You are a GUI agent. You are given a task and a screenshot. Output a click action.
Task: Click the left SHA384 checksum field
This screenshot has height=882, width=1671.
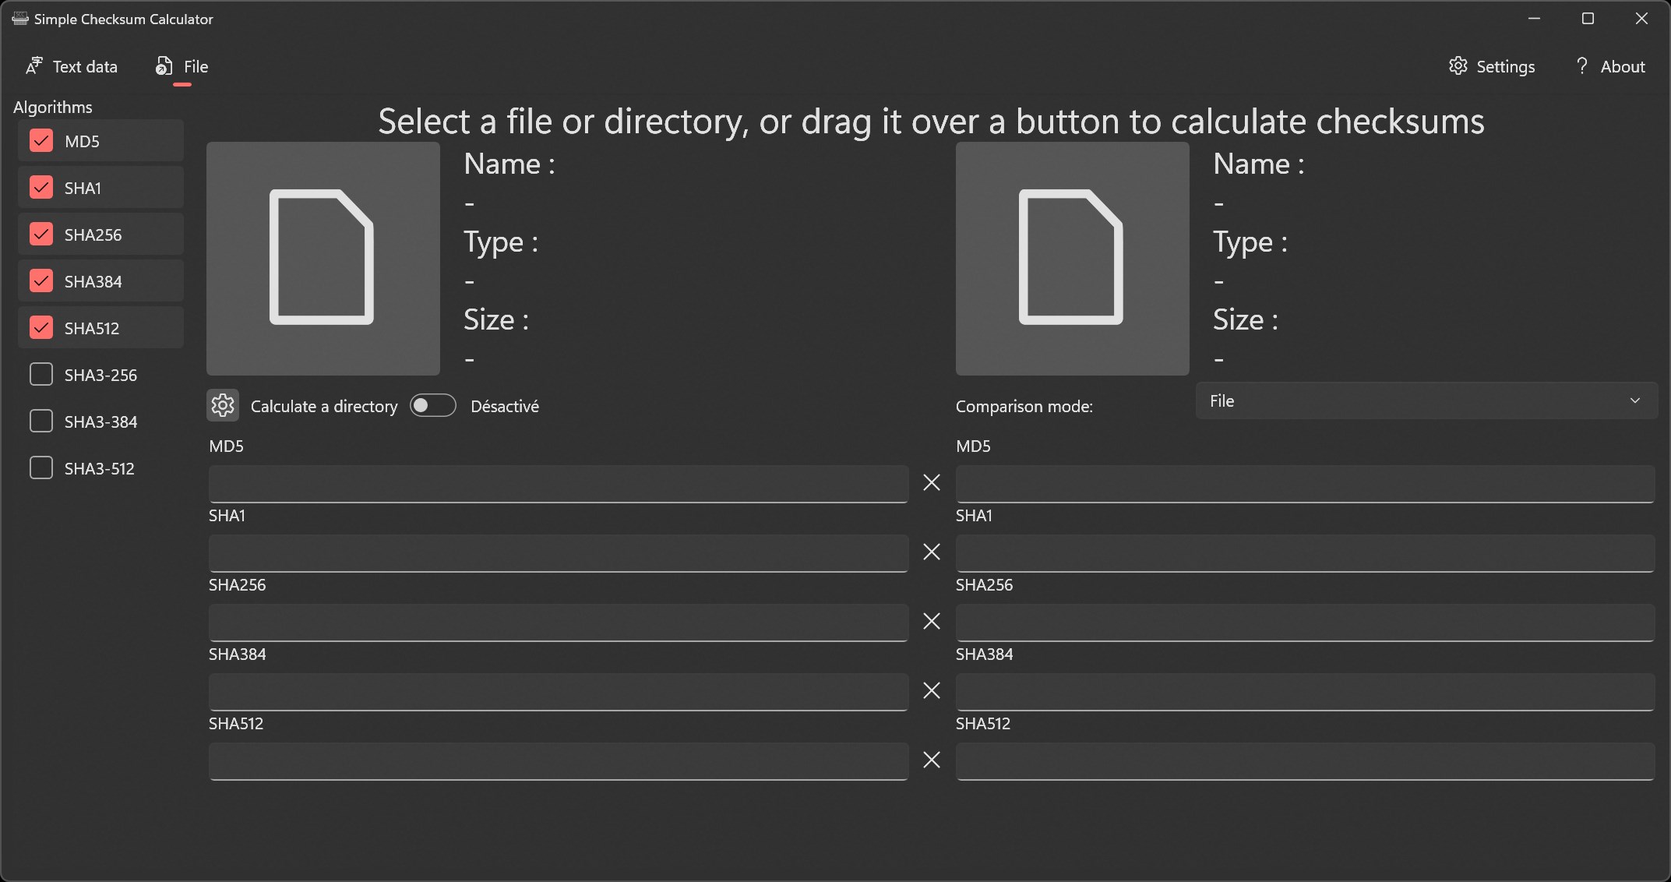[559, 692]
